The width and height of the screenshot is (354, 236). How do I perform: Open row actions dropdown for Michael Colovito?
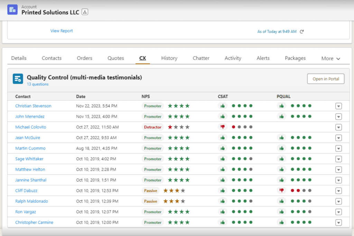pos(338,127)
